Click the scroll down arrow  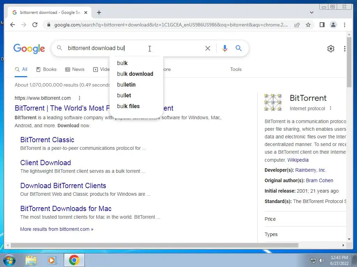pyautogui.click(x=349, y=239)
